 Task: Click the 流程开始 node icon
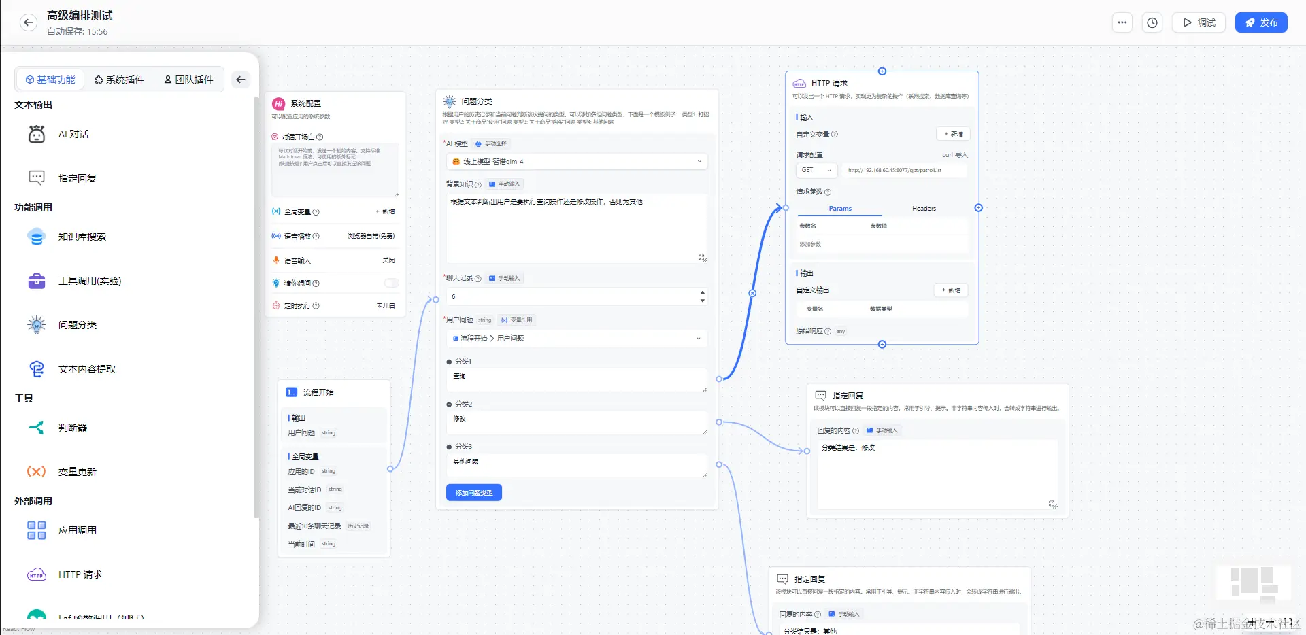[x=291, y=392]
